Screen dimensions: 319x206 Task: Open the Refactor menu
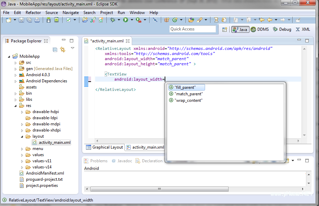(33, 13)
